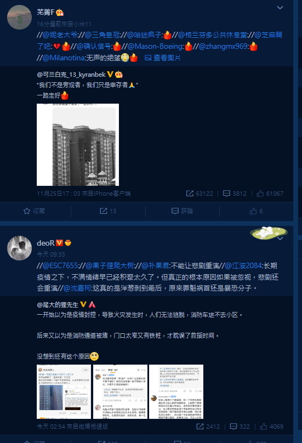The image size is (302, 443).
Task: Open 322 comments on 尾大的狸先生 post
Action: (x=240, y=427)
